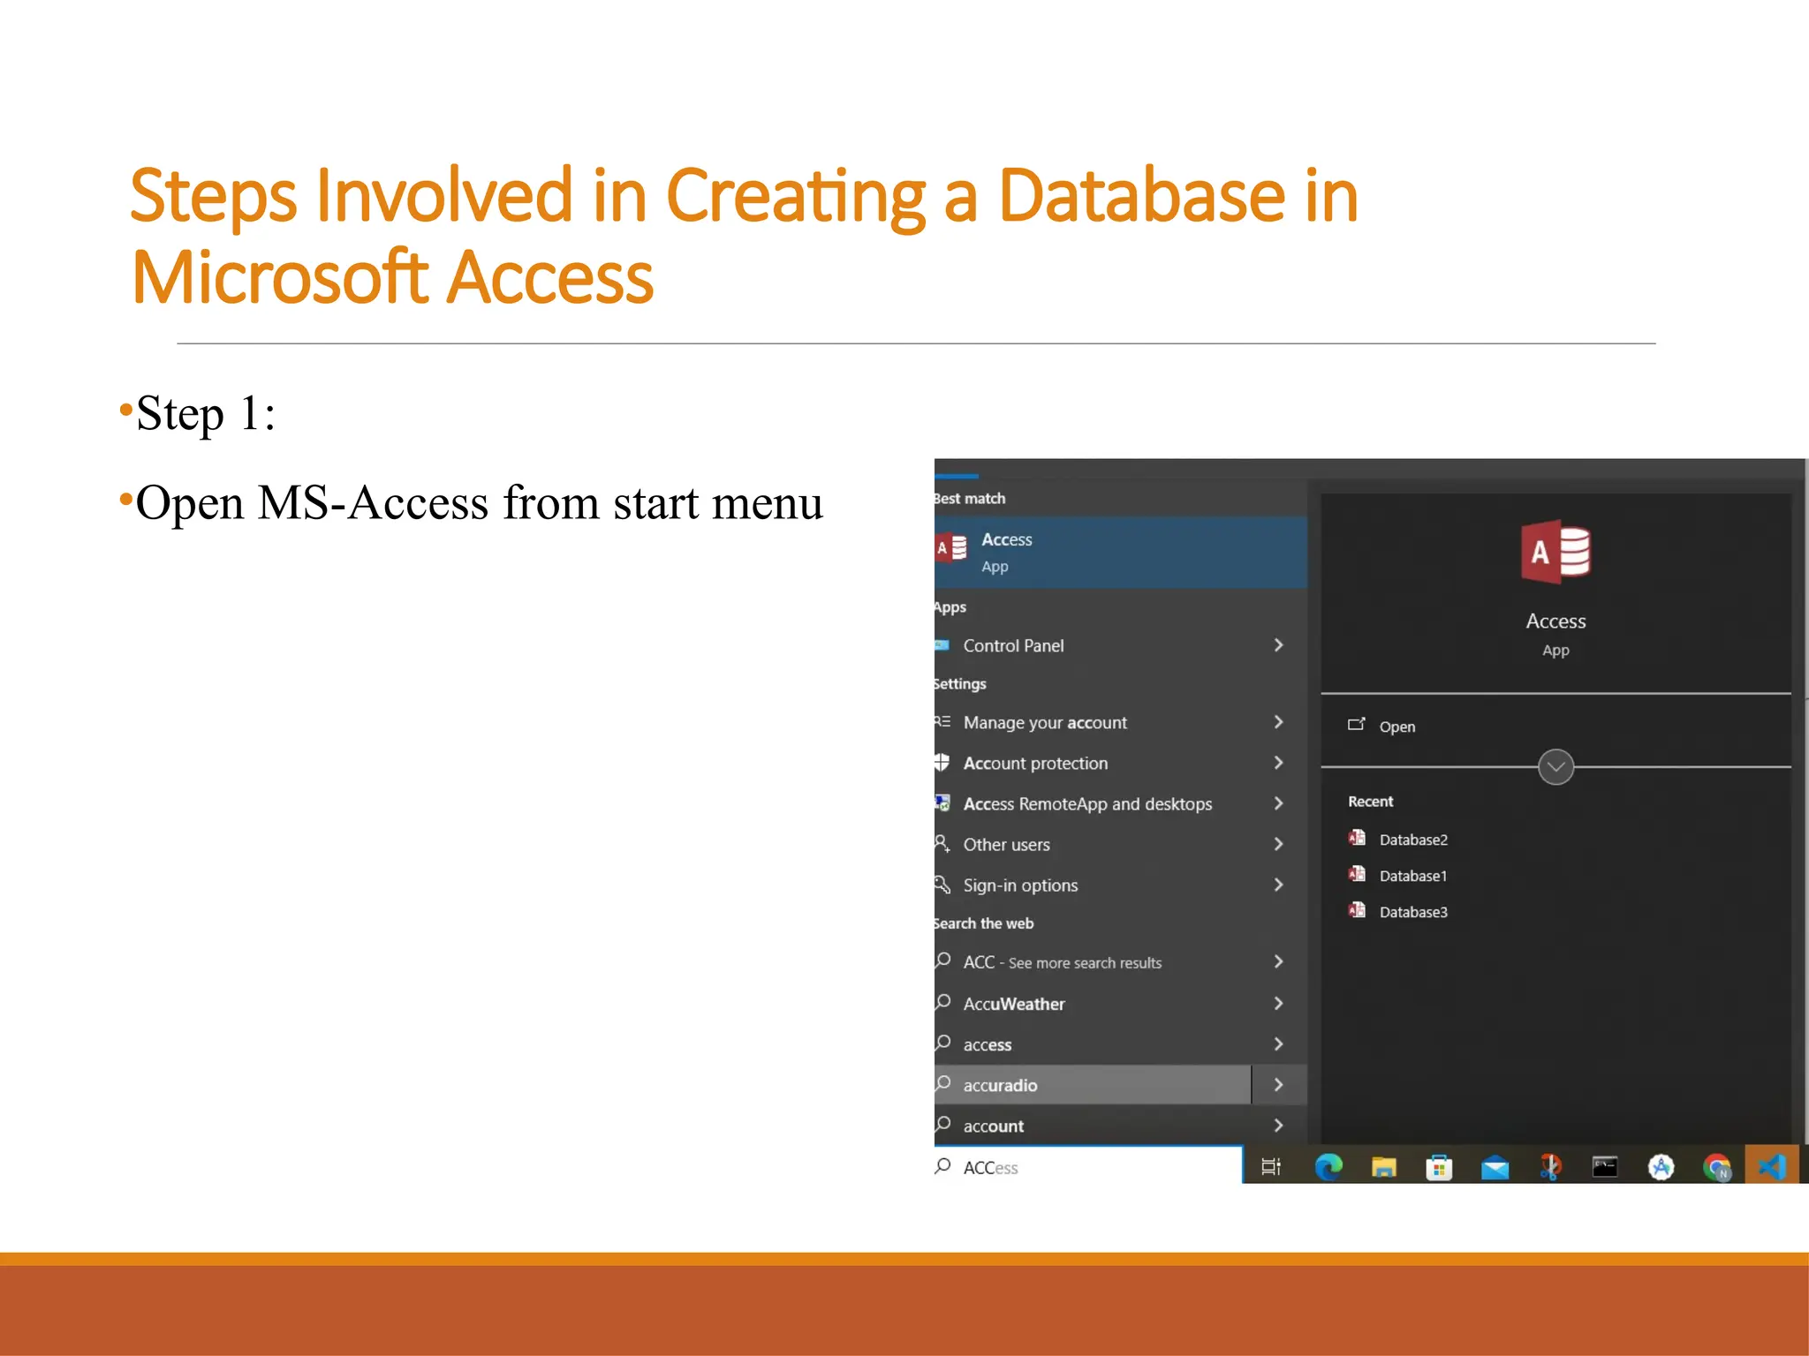Click the search box magnifier icon
Screen dimensions: 1809x1356
[x=942, y=1166]
